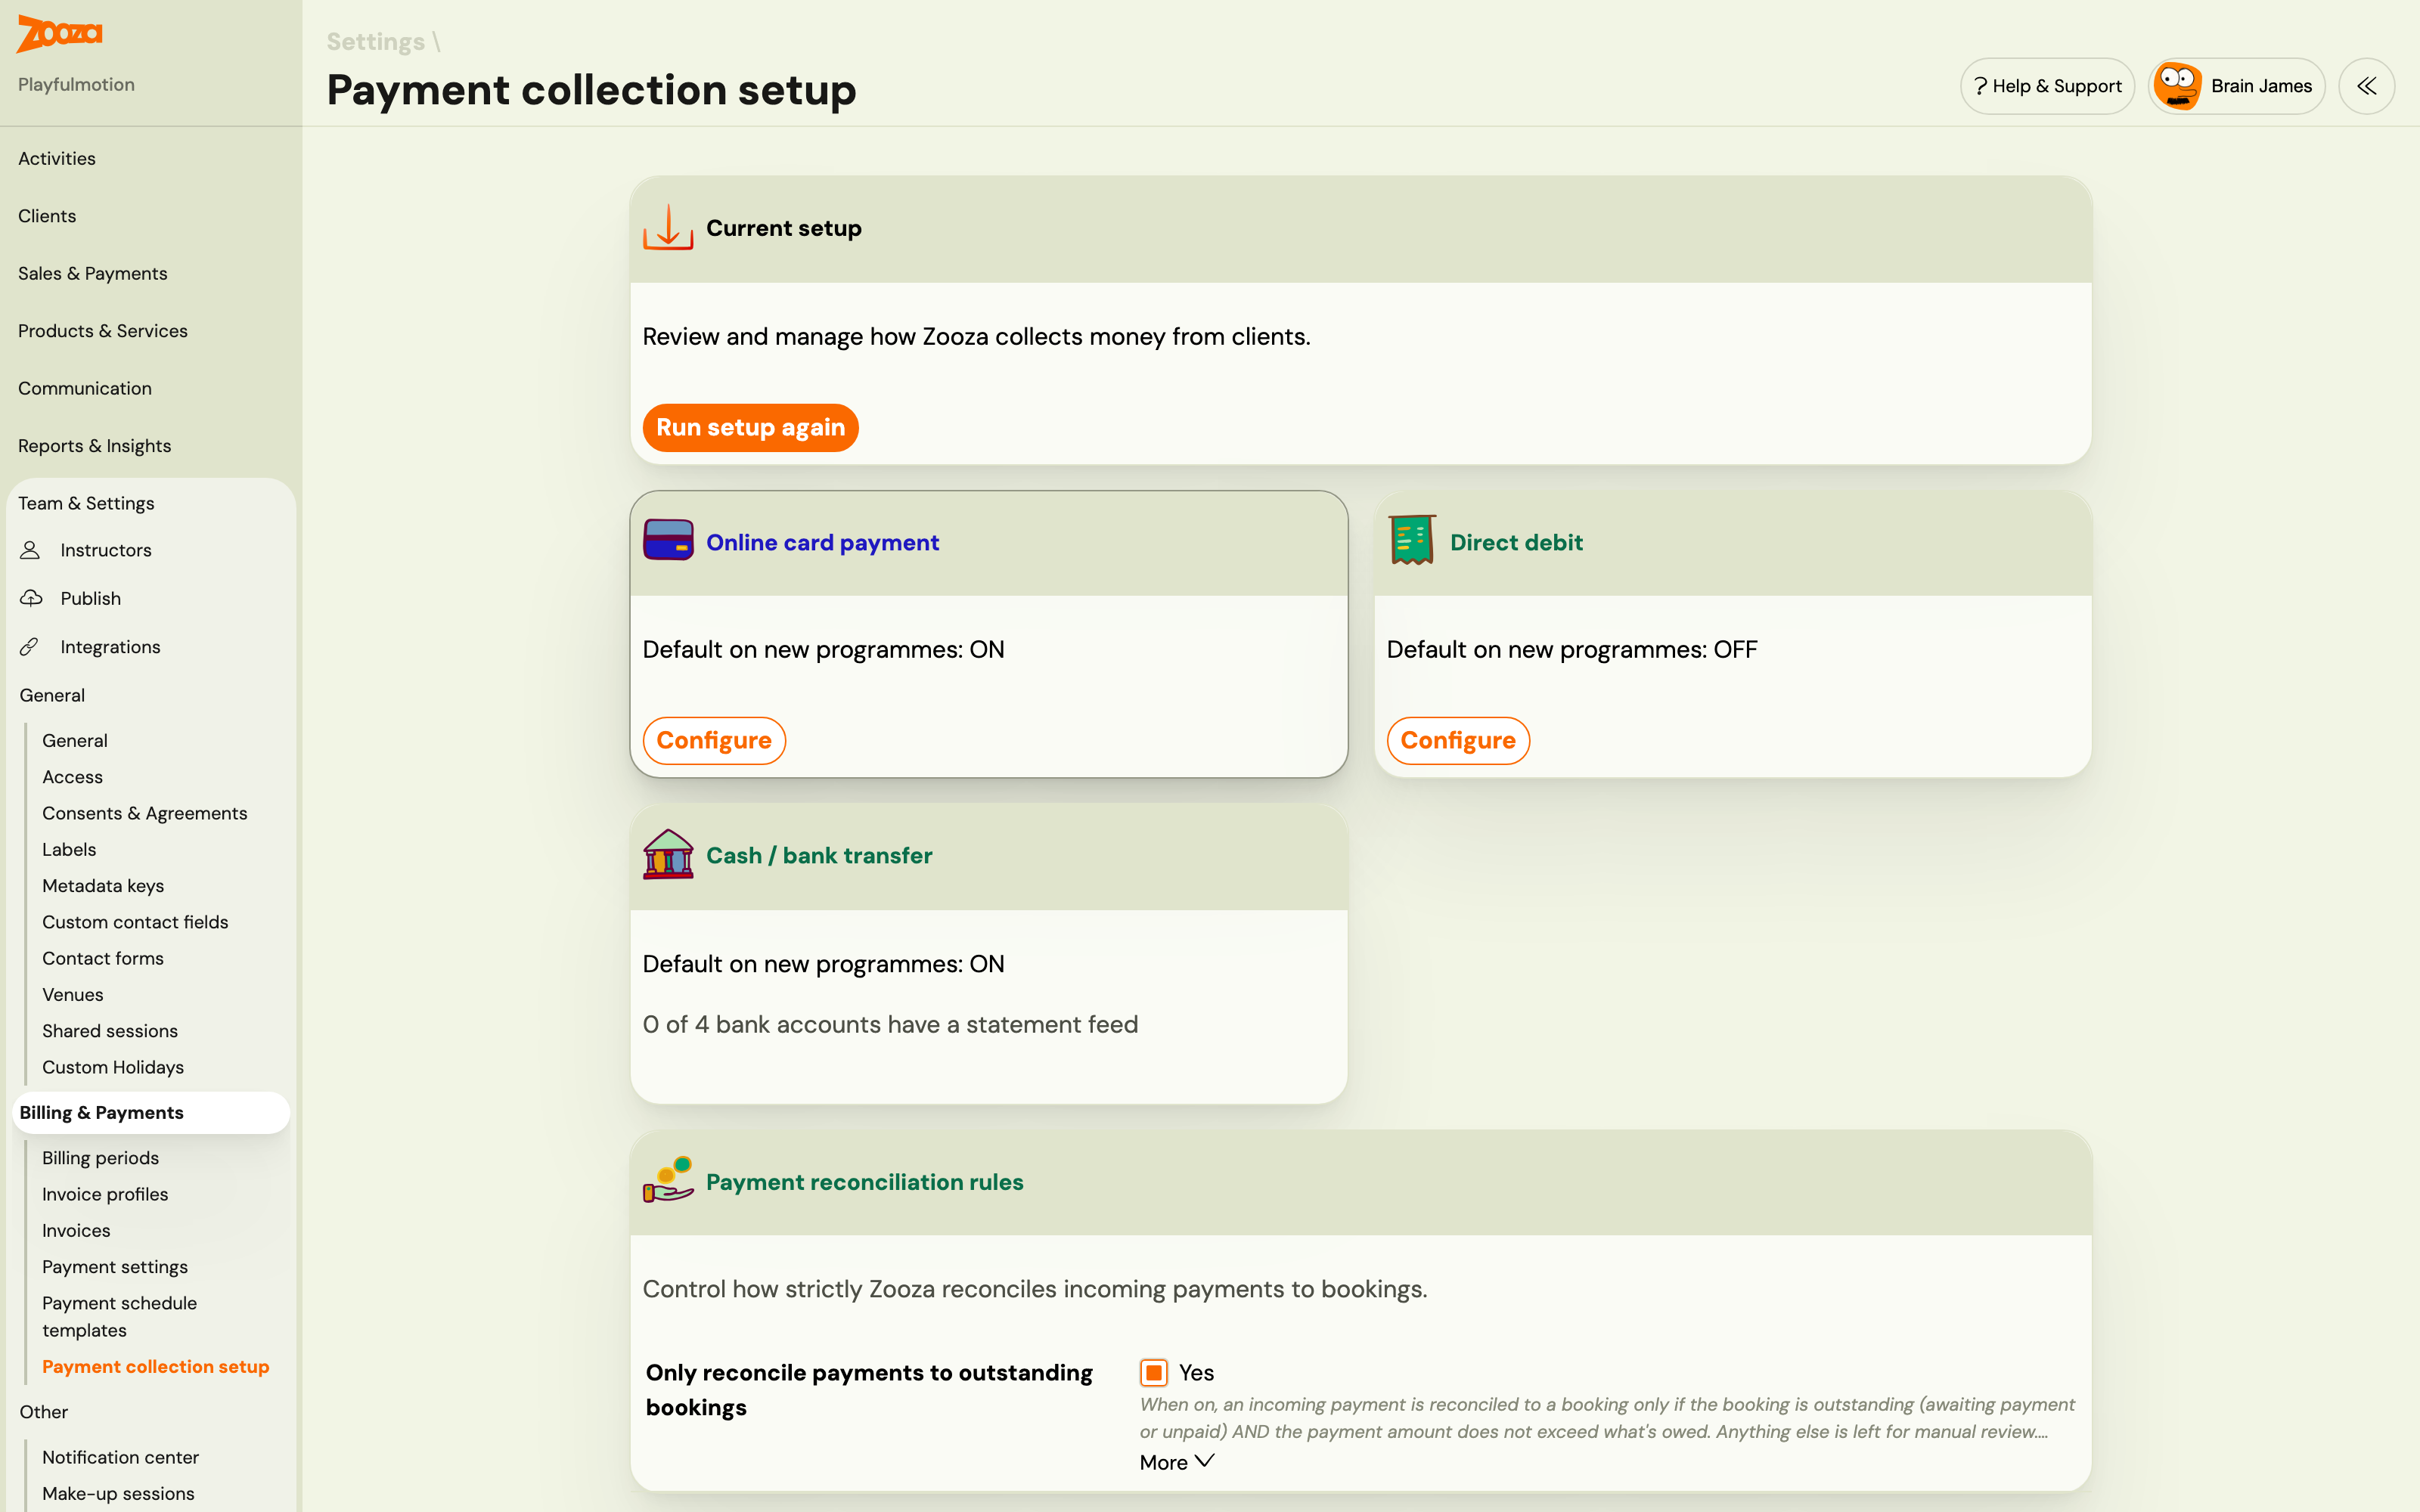Expand the Other settings group

click(x=44, y=1412)
